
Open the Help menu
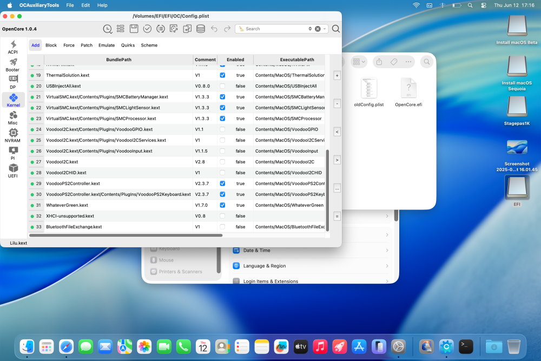pyautogui.click(x=102, y=5)
